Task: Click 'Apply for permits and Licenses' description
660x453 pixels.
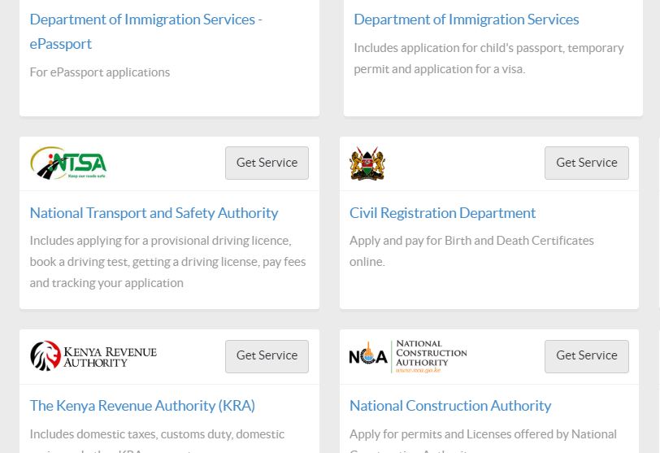Action: (x=483, y=439)
